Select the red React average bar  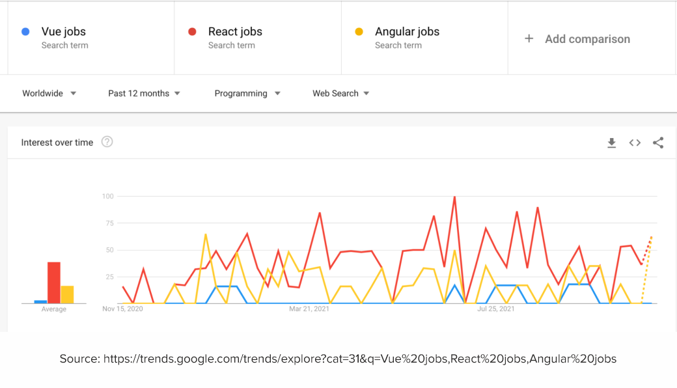click(54, 283)
